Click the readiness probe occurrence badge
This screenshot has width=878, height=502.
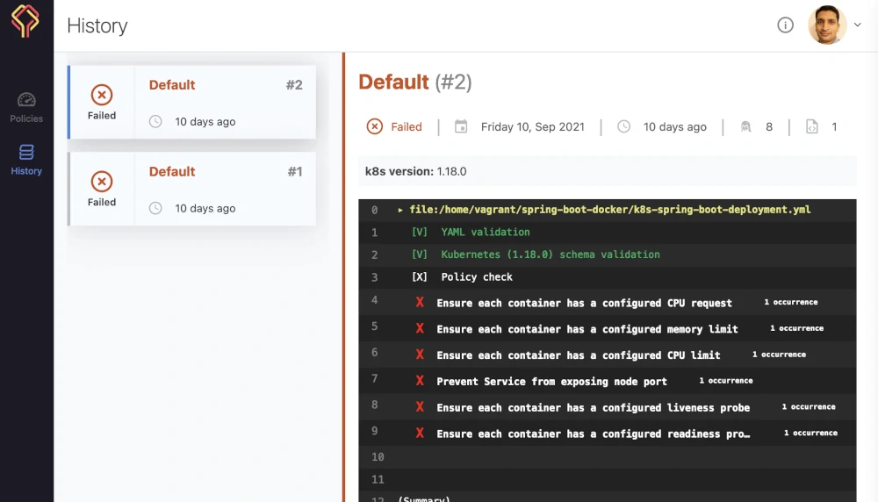[x=810, y=433]
